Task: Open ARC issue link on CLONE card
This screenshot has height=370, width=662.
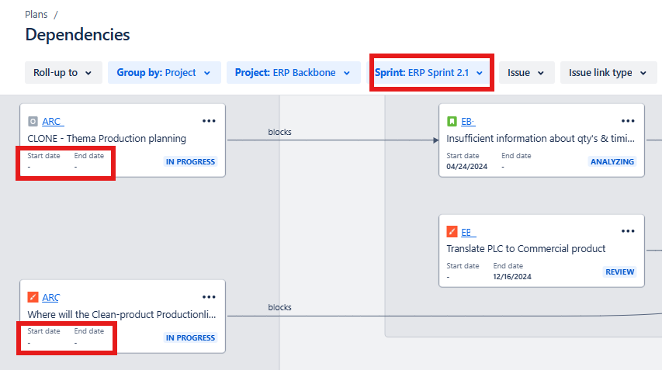Action: pyautogui.click(x=53, y=122)
